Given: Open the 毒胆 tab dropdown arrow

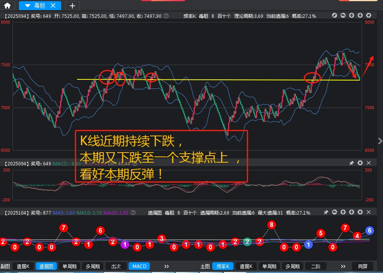Looking at the screenshot, I should click(27, 5).
